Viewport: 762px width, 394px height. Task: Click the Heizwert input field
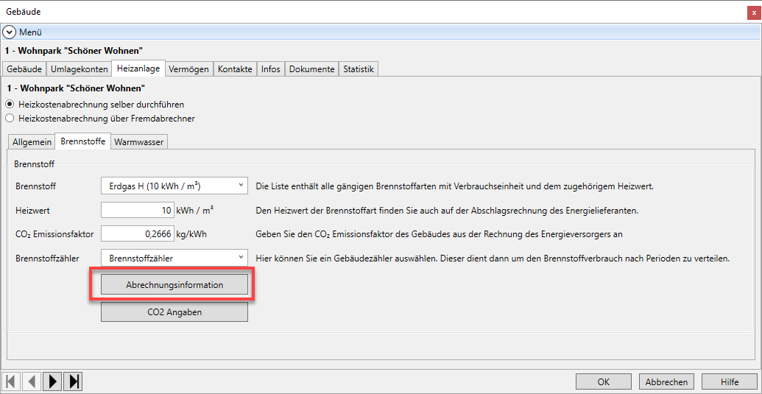pyautogui.click(x=137, y=210)
